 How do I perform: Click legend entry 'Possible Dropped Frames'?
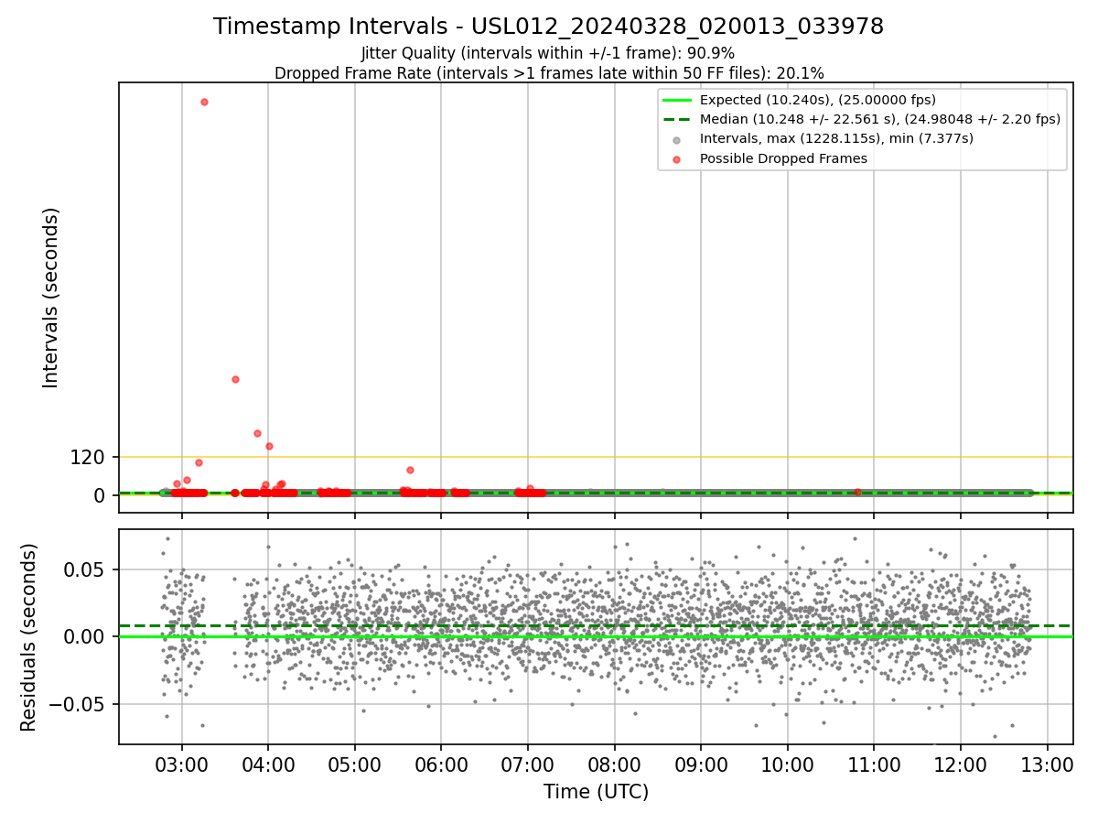click(783, 158)
